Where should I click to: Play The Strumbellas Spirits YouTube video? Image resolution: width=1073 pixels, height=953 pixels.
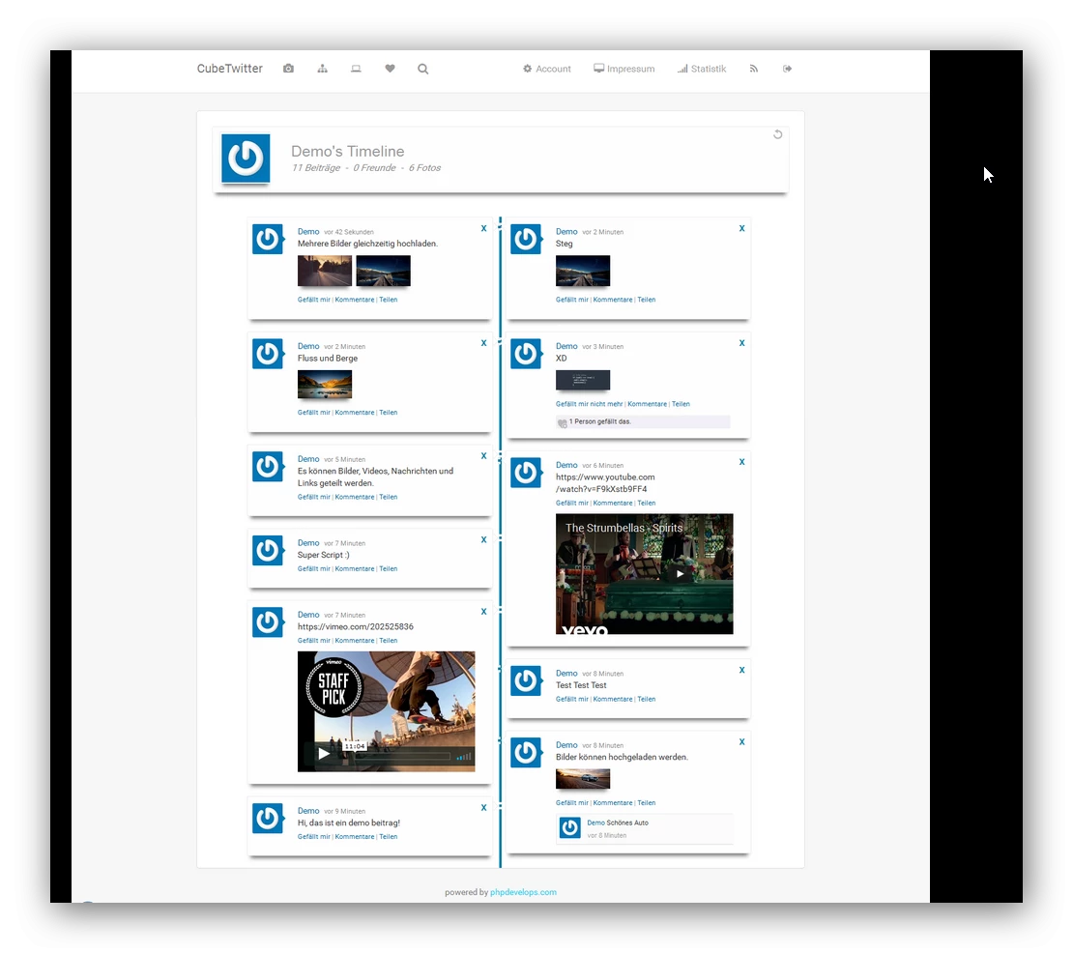[680, 574]
